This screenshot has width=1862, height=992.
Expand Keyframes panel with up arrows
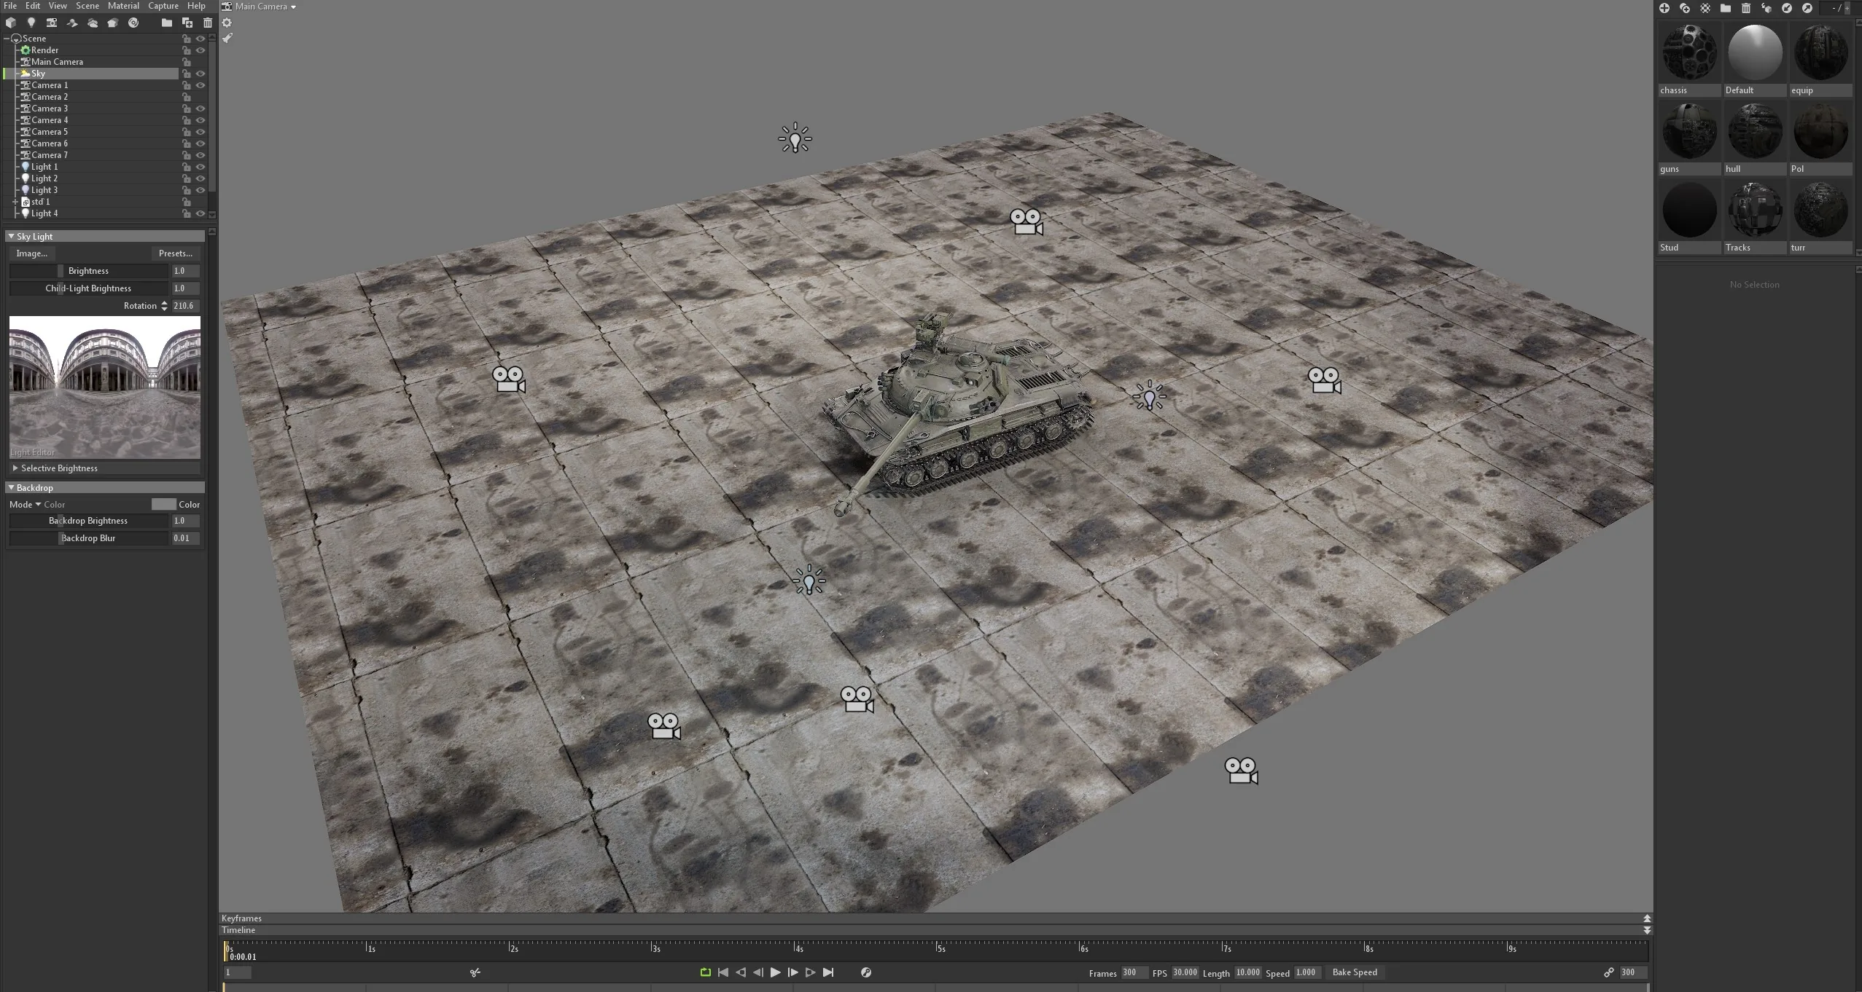tap(1647, 918)
